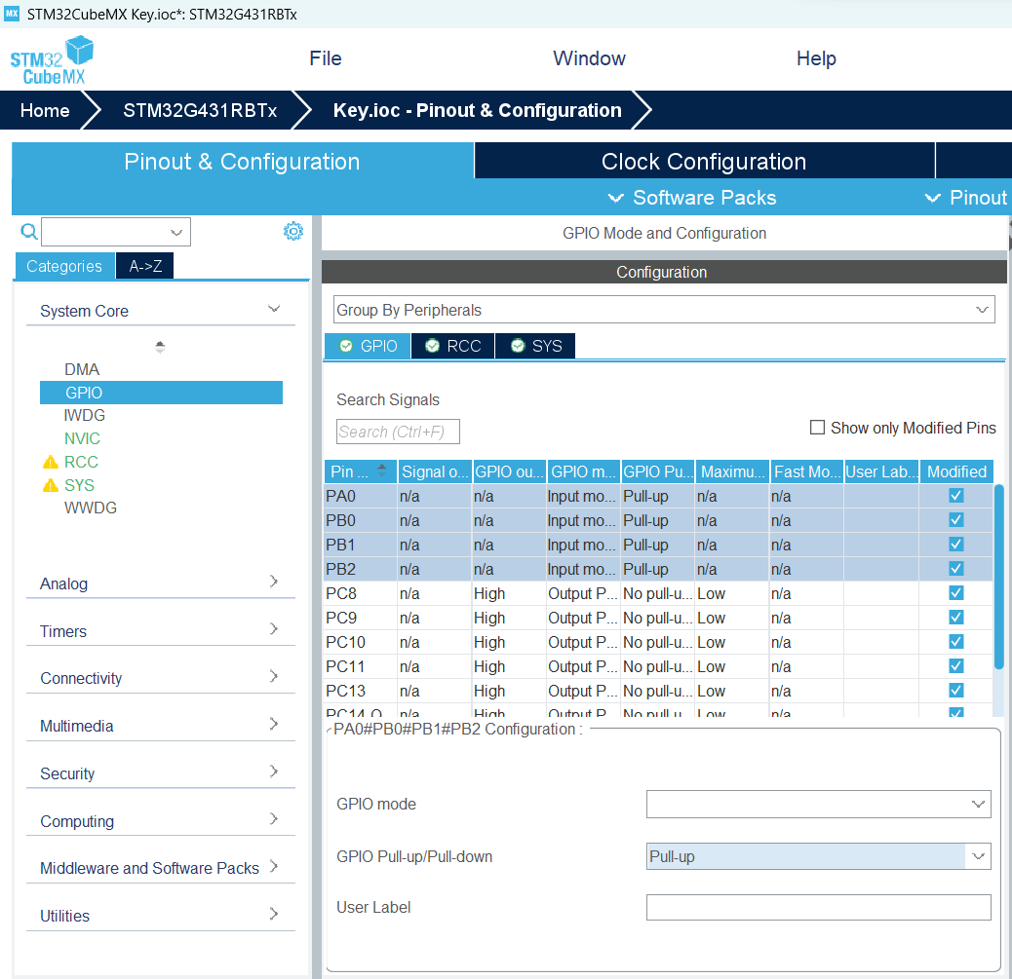Open the RCC configuration tab
Image resolution: width=1012 pixels, height=979 pixels.
click(453, 346)
